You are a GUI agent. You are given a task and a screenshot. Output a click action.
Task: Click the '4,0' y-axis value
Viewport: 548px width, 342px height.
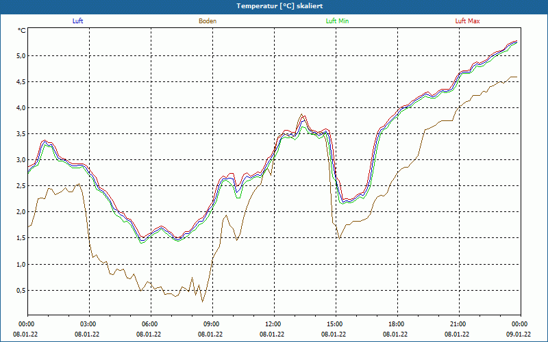(x=21, y=108)
